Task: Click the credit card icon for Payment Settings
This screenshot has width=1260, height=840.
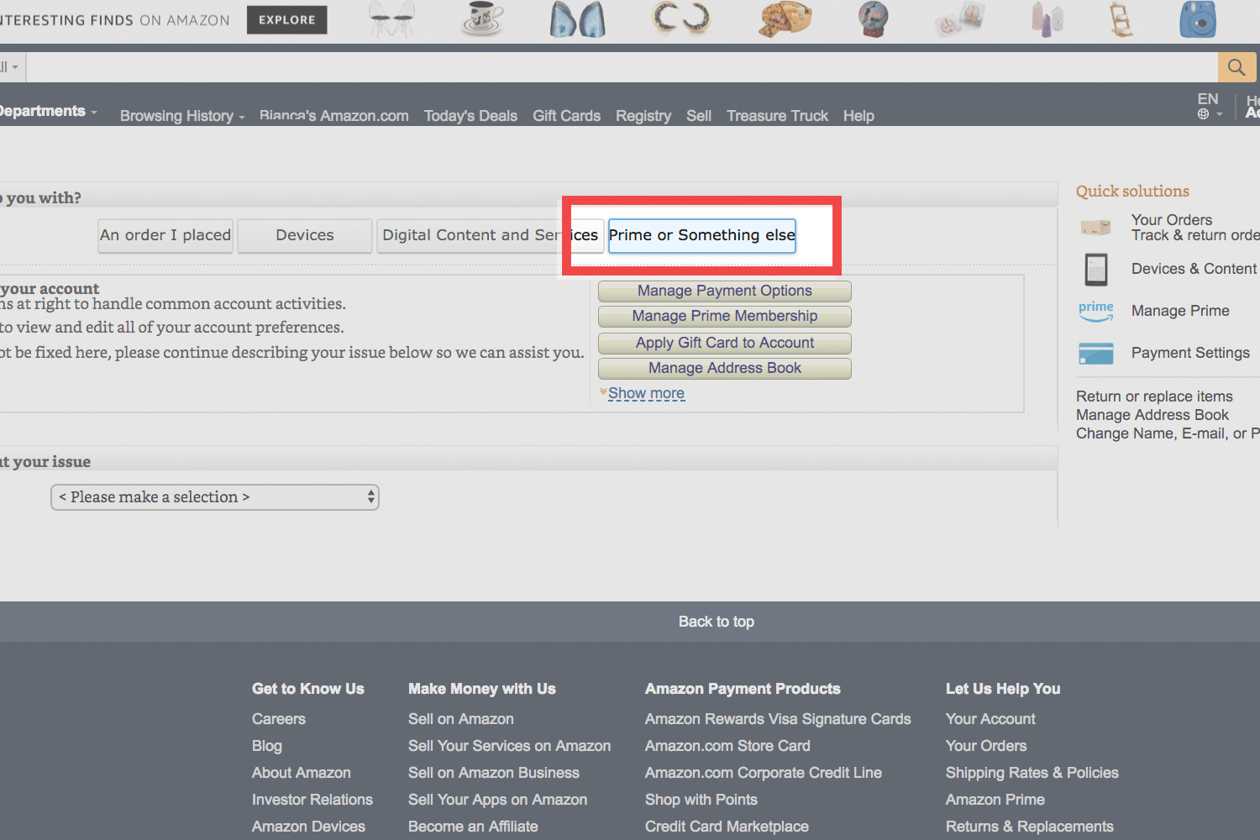Action: click(x=1095, y=353)
